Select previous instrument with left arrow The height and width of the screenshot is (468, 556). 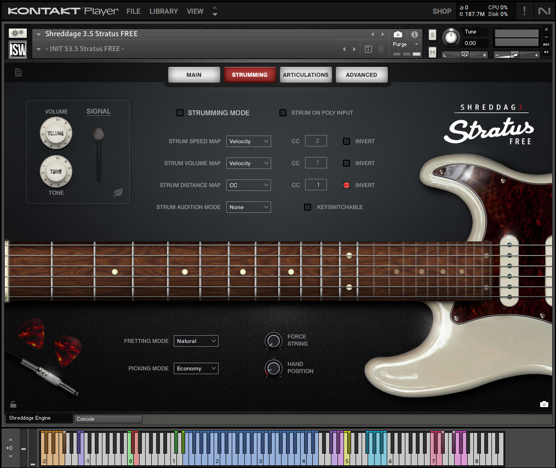click(372, 34)
